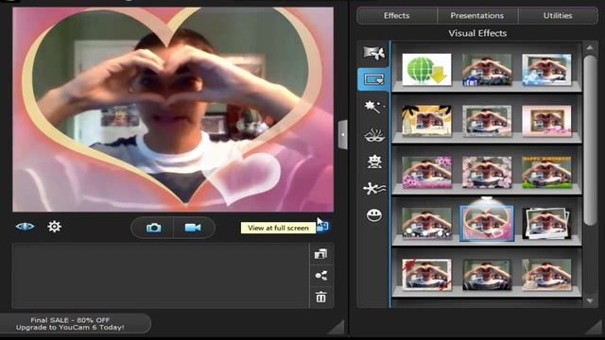Open the Utilities tab
The height and width of the screenshot is (340, 605).
(x=558, y=16)
